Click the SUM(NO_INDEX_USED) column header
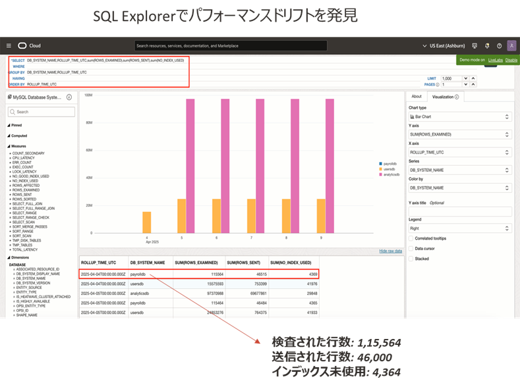 (x=291, y=263)
